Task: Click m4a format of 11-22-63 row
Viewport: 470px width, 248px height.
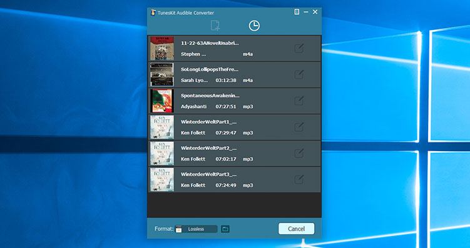Action: point(248,54)
